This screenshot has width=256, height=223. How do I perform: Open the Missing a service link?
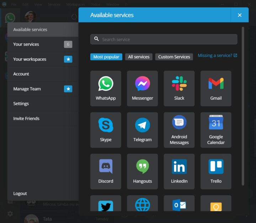(x=218, y=55)
